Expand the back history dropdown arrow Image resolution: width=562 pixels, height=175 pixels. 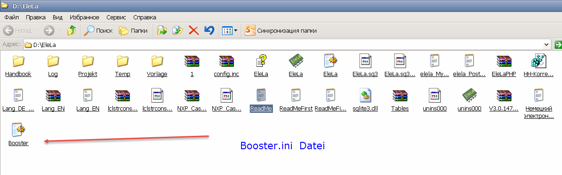tap(37, 31)
